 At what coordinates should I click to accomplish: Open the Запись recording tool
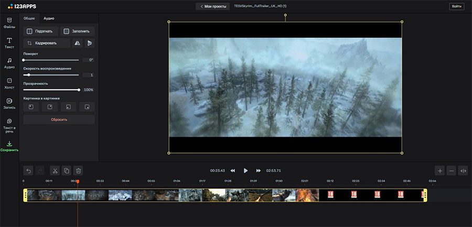9,104
